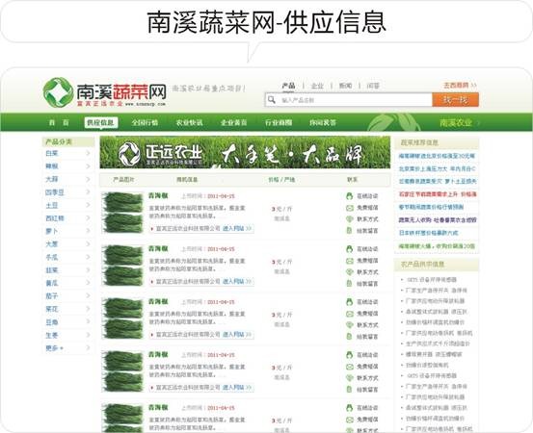The width and height of the screenshot is (533, 433).
Task: Click the orange 找一找 search button
Action: point(456,100)
